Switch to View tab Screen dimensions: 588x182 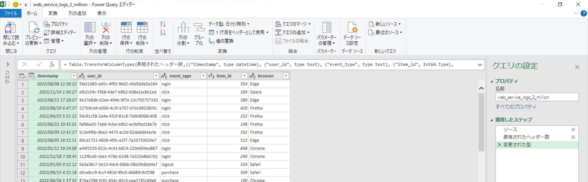(x=102, y=13)
